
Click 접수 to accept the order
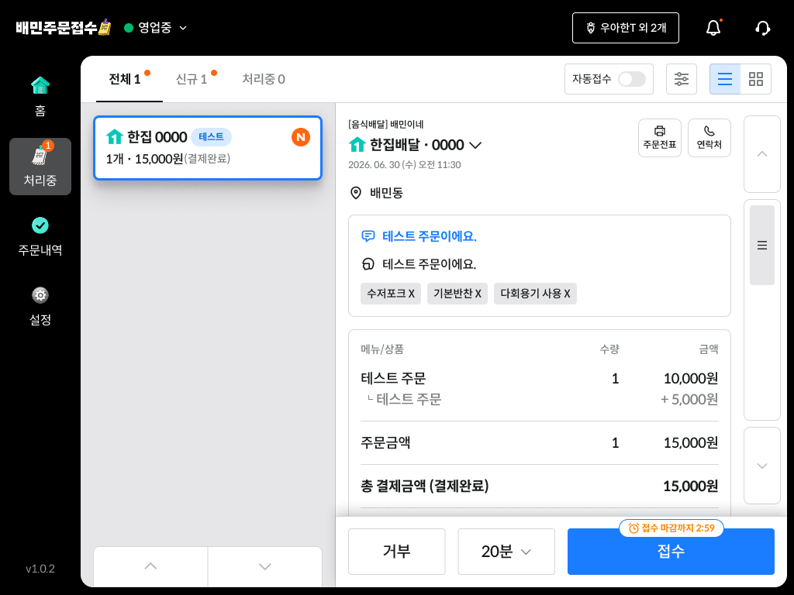(x=671, y=552)
